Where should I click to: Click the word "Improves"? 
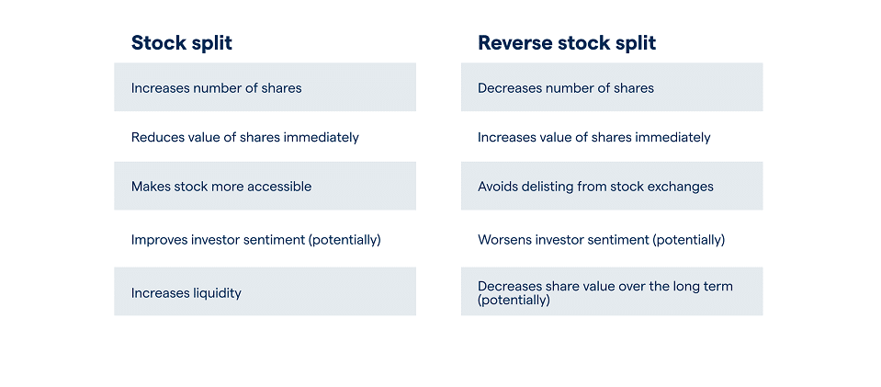pyautogui.click(x=157, y=240)
